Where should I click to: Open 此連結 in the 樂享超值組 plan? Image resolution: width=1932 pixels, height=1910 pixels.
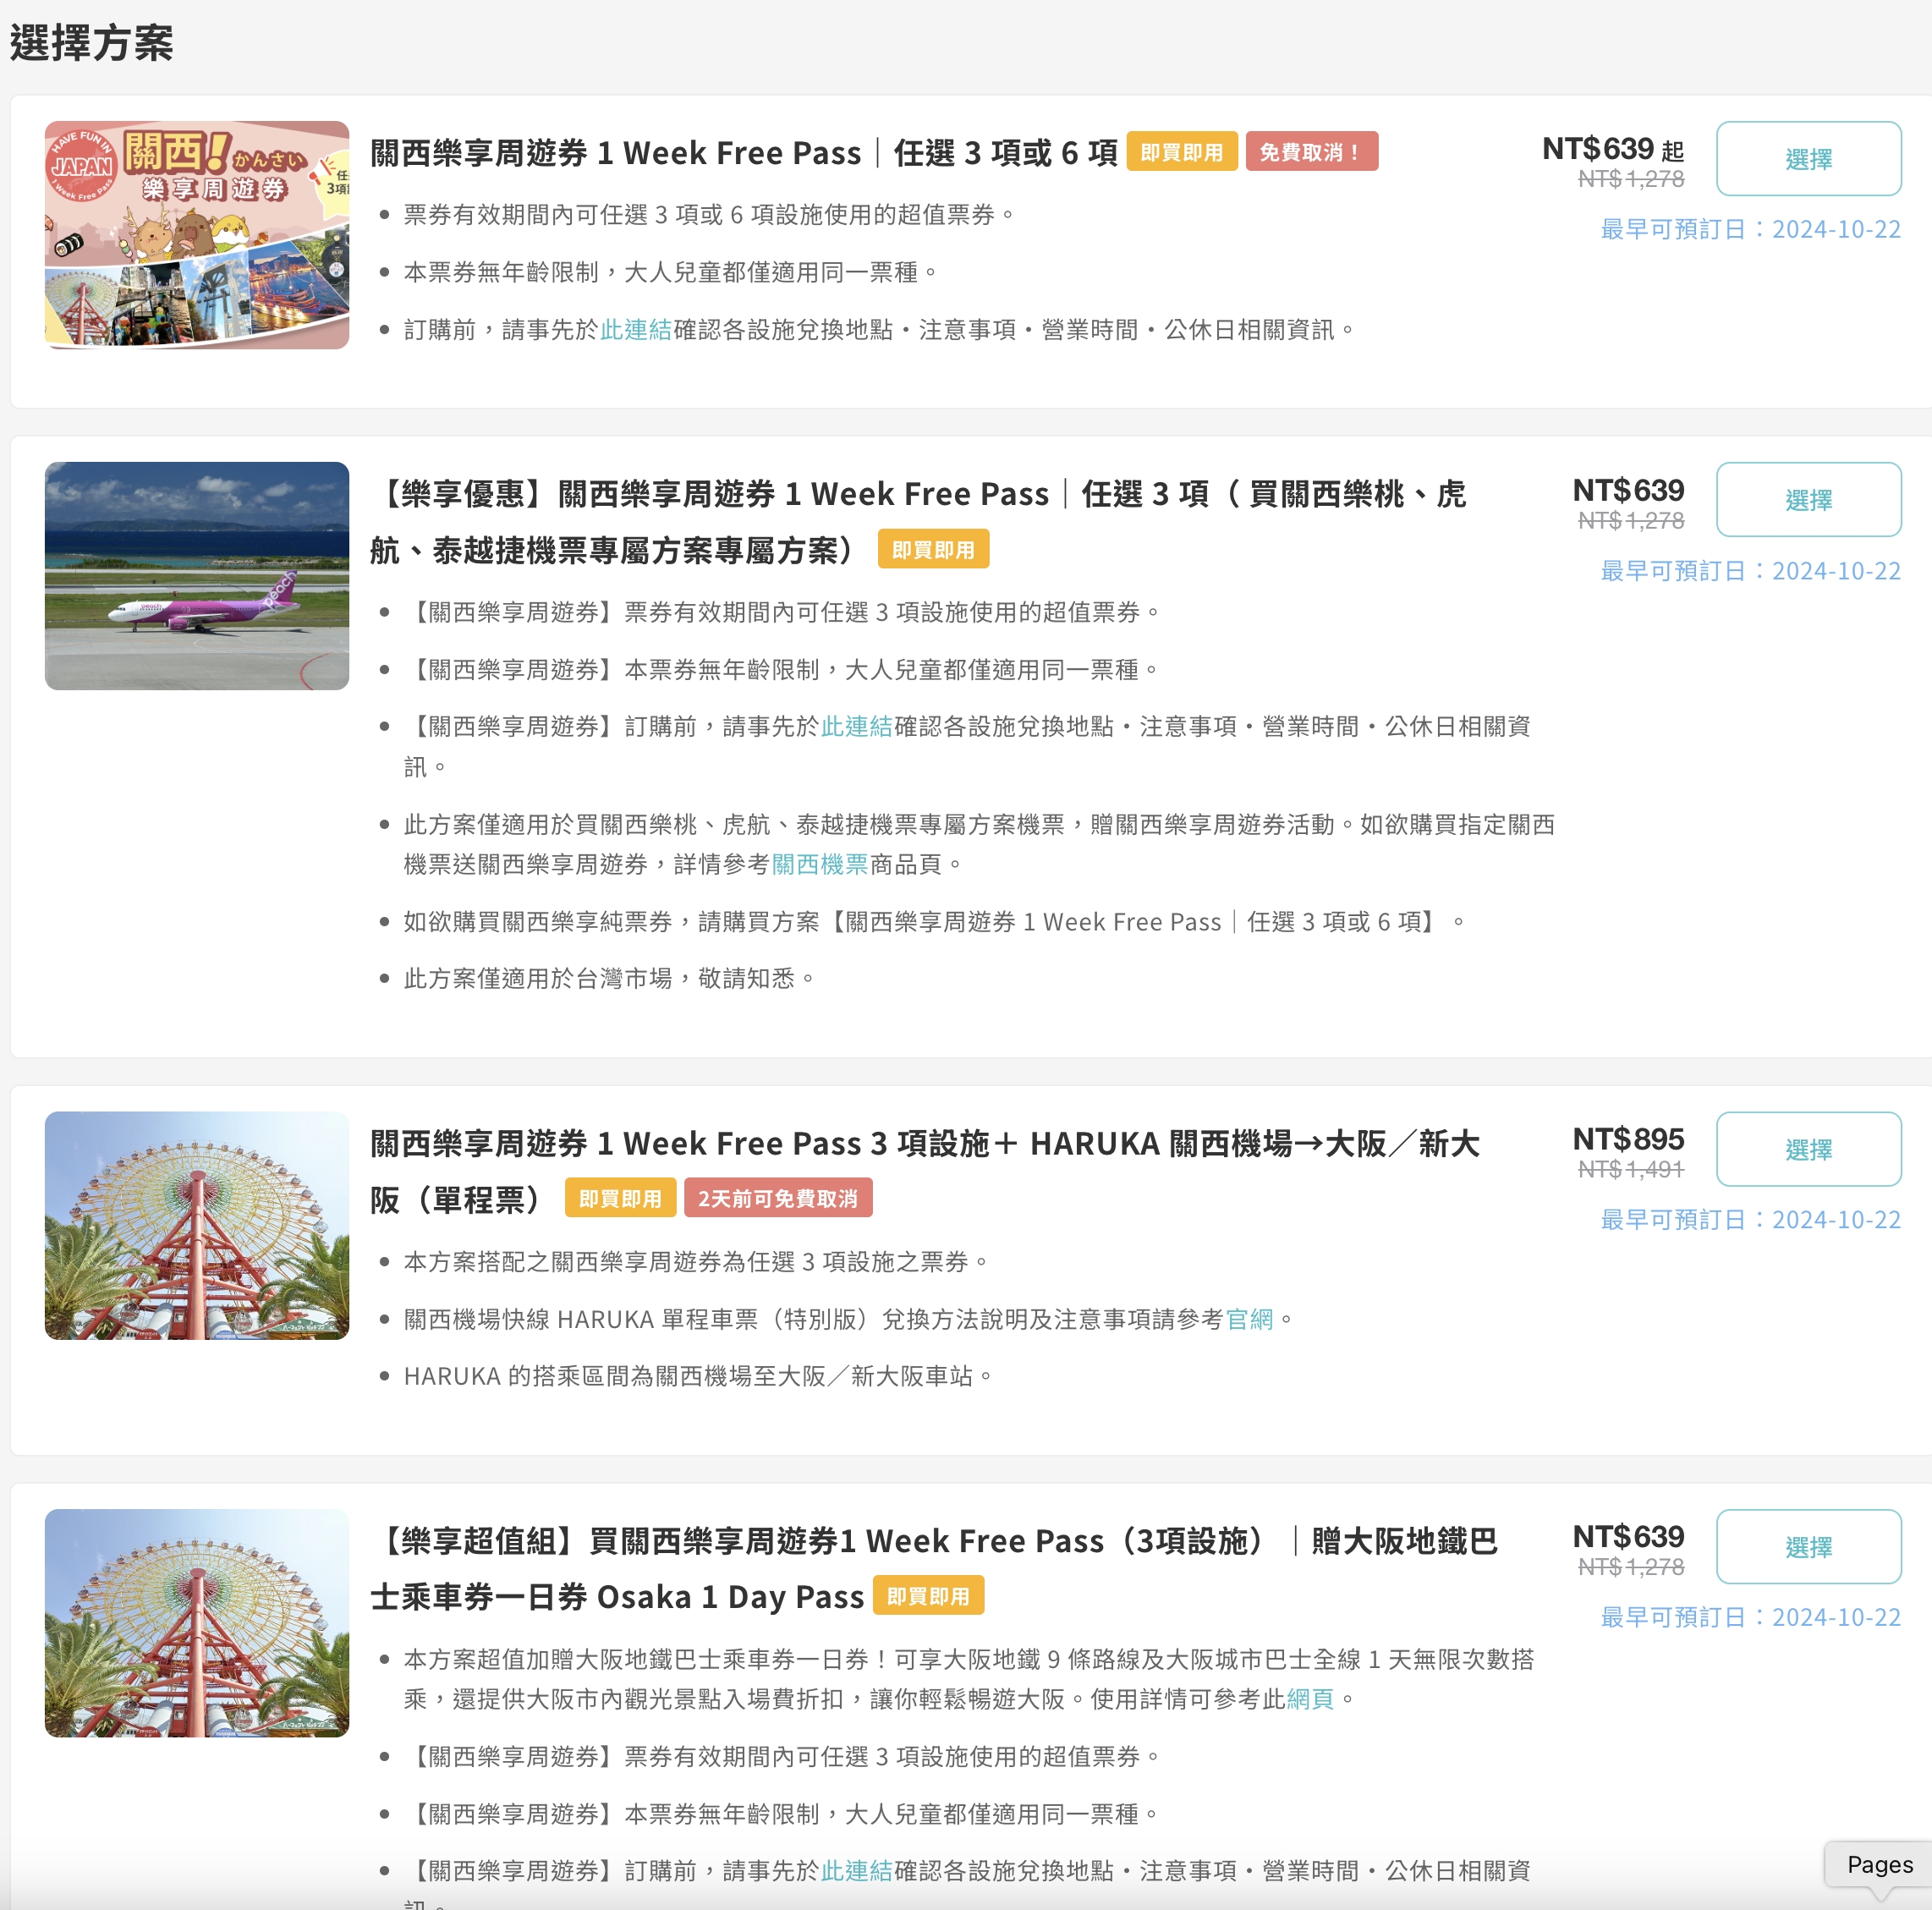857,1872
